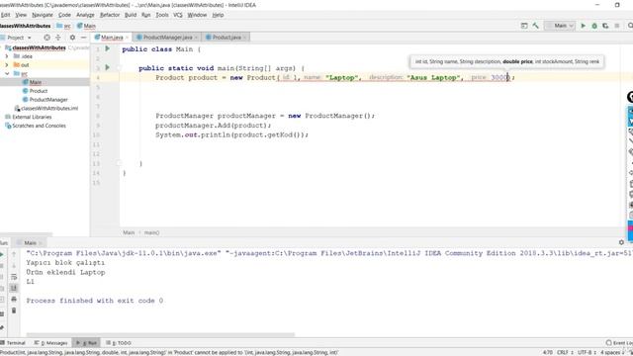Open the Messages tool window
This screenshot has width=633, height=356.
[50, 343]
